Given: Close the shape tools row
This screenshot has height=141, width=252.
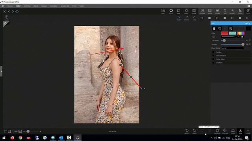Looking at the screenshot, I should (x=247, y=18).
